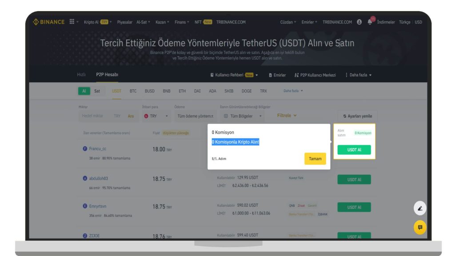Select the SHIB coin tab
455x256 pixels.
pos(229,91)
